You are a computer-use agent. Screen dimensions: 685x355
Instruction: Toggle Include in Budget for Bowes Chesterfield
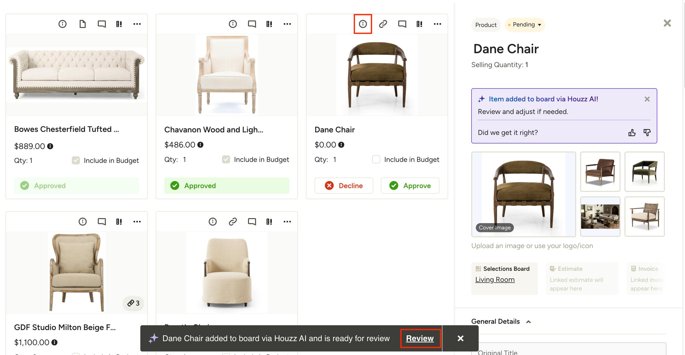coord(76,160)
